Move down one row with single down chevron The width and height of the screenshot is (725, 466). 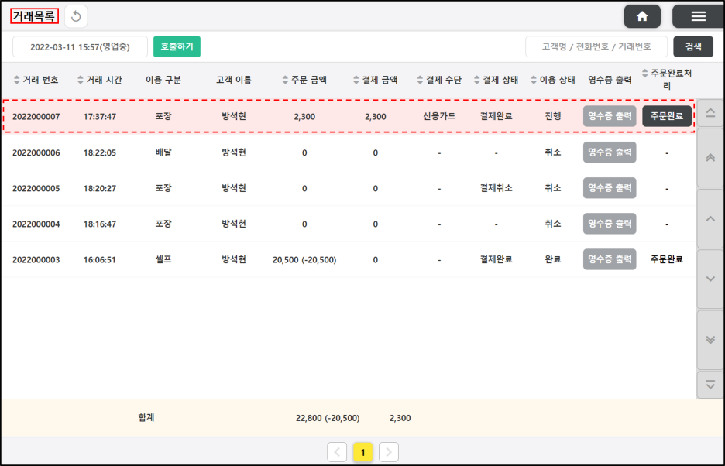pos(710,279)
